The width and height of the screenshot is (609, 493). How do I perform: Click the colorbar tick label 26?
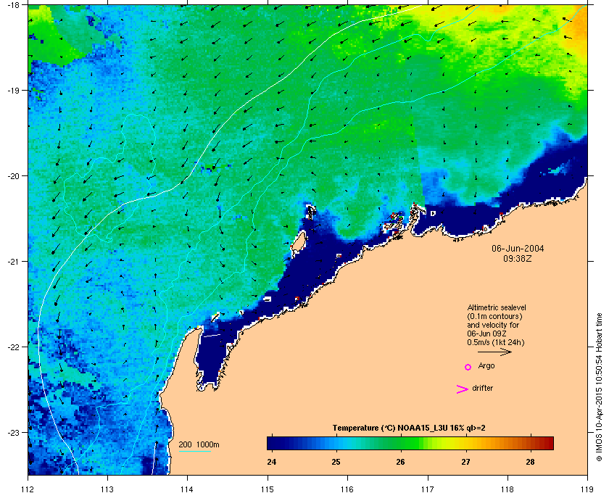point(400,462)
